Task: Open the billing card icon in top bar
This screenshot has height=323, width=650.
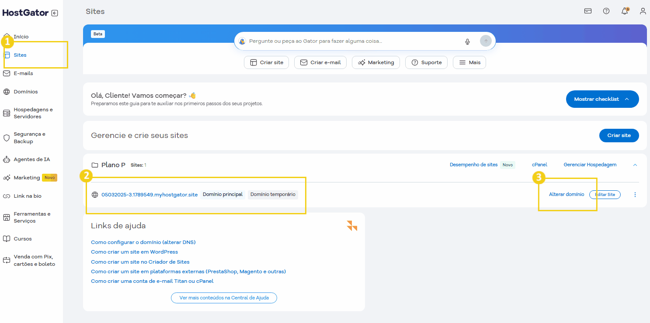Action: point(587,11)
